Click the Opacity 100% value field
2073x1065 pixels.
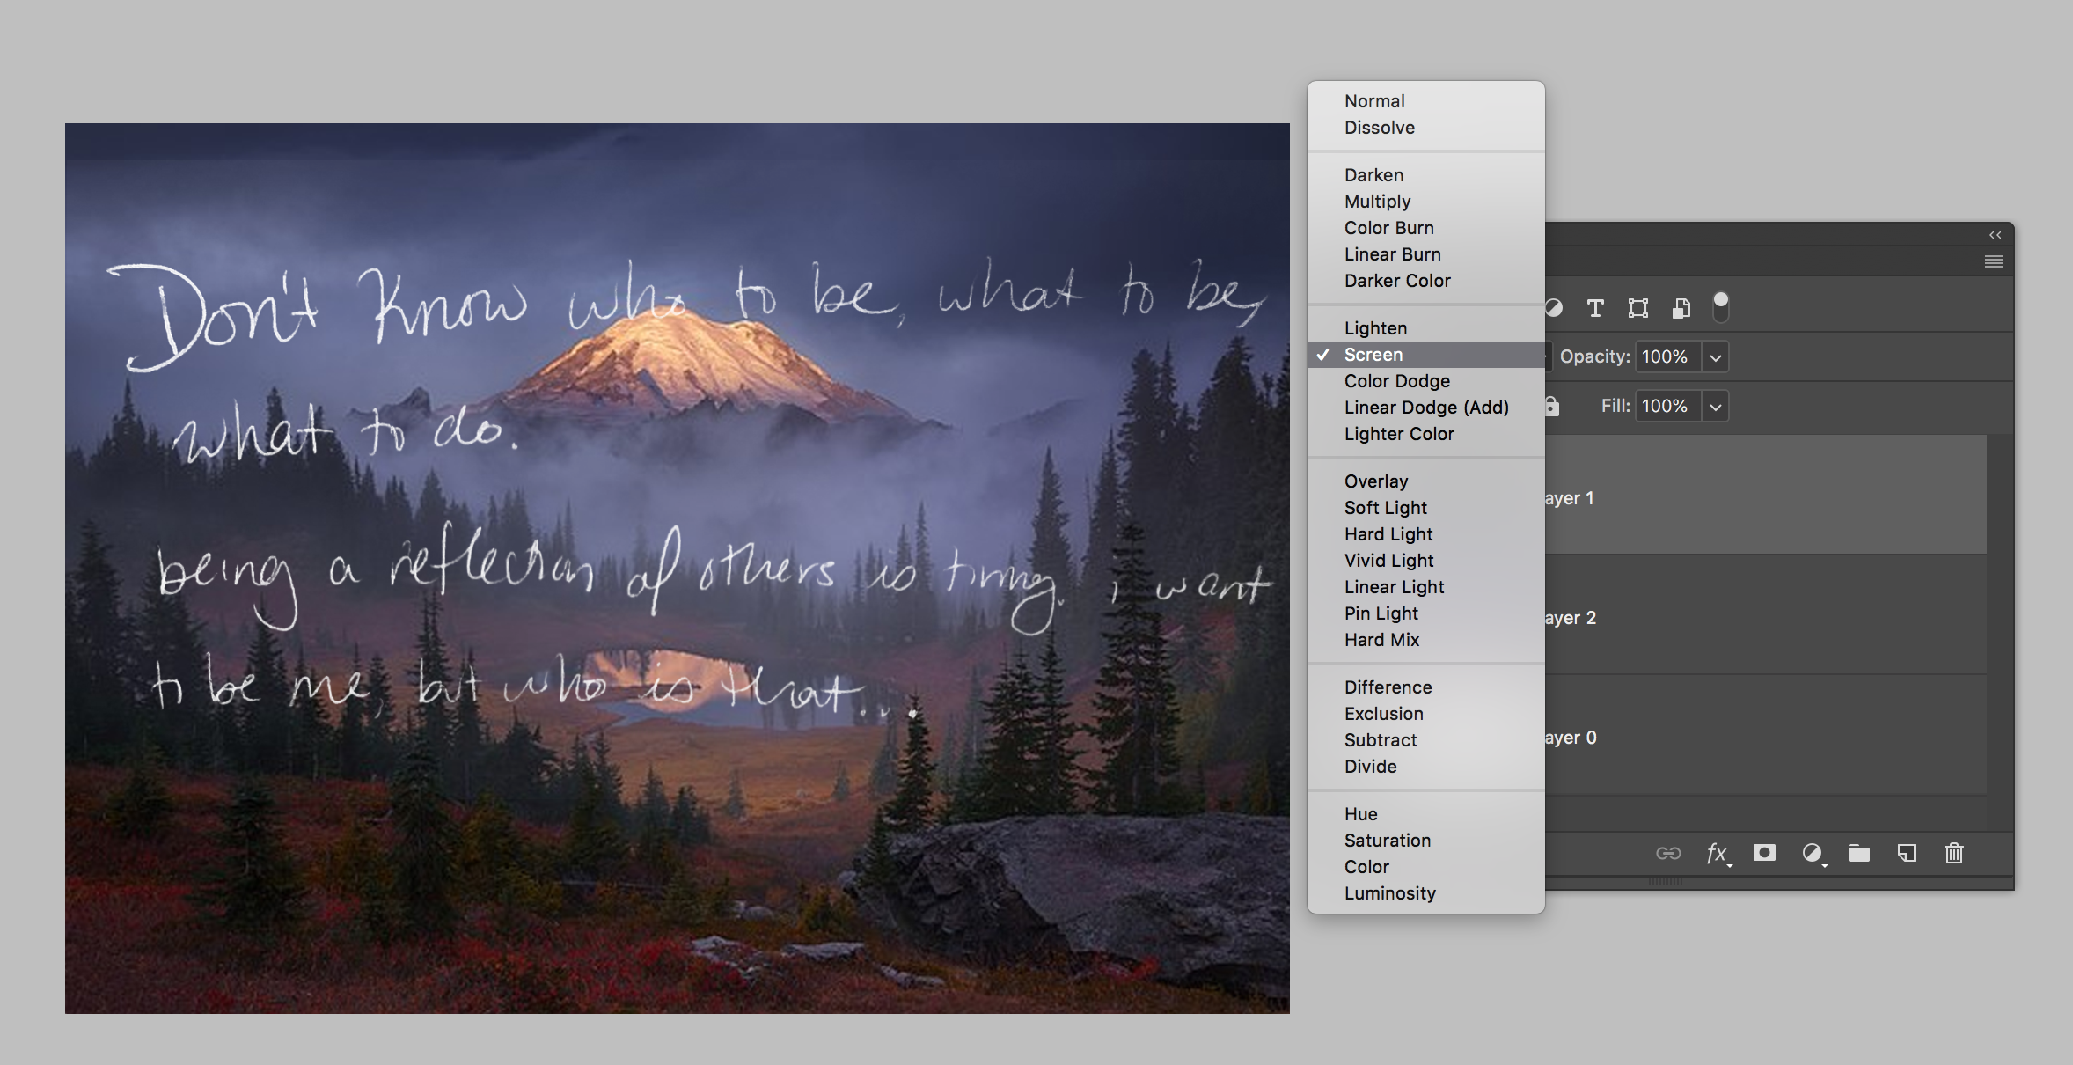[1666, 357]
